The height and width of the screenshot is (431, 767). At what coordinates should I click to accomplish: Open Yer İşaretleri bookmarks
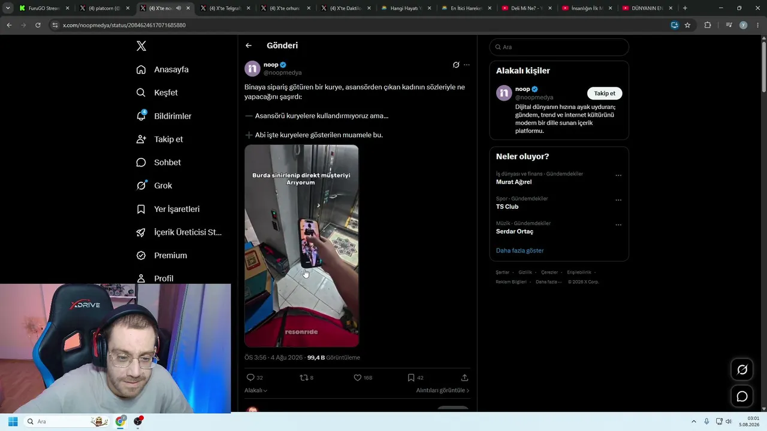(168, 209)
